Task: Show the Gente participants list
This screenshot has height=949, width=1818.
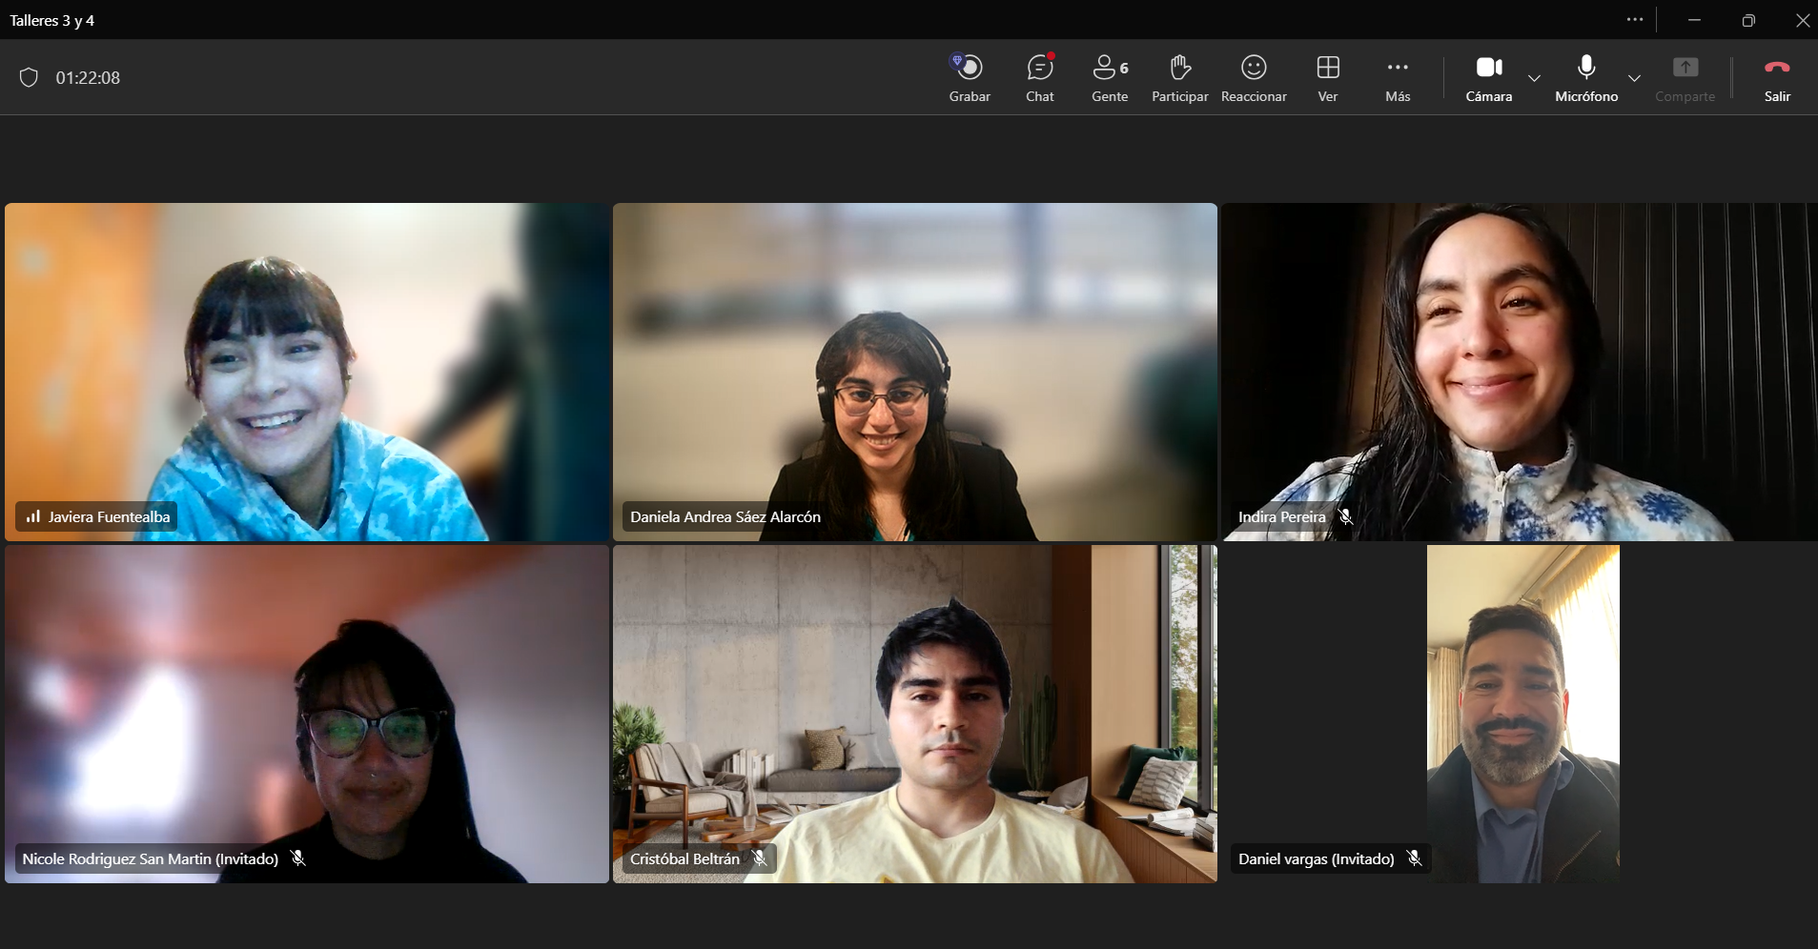Action: 1110,78
